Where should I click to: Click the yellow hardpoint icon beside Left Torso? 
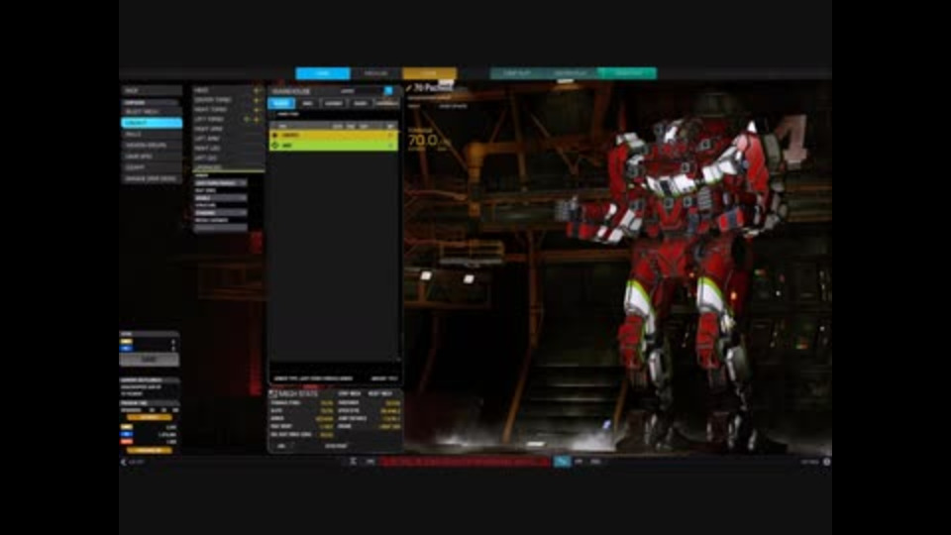point(257,120)
